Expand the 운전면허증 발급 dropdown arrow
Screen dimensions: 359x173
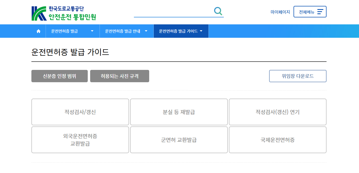92,31
